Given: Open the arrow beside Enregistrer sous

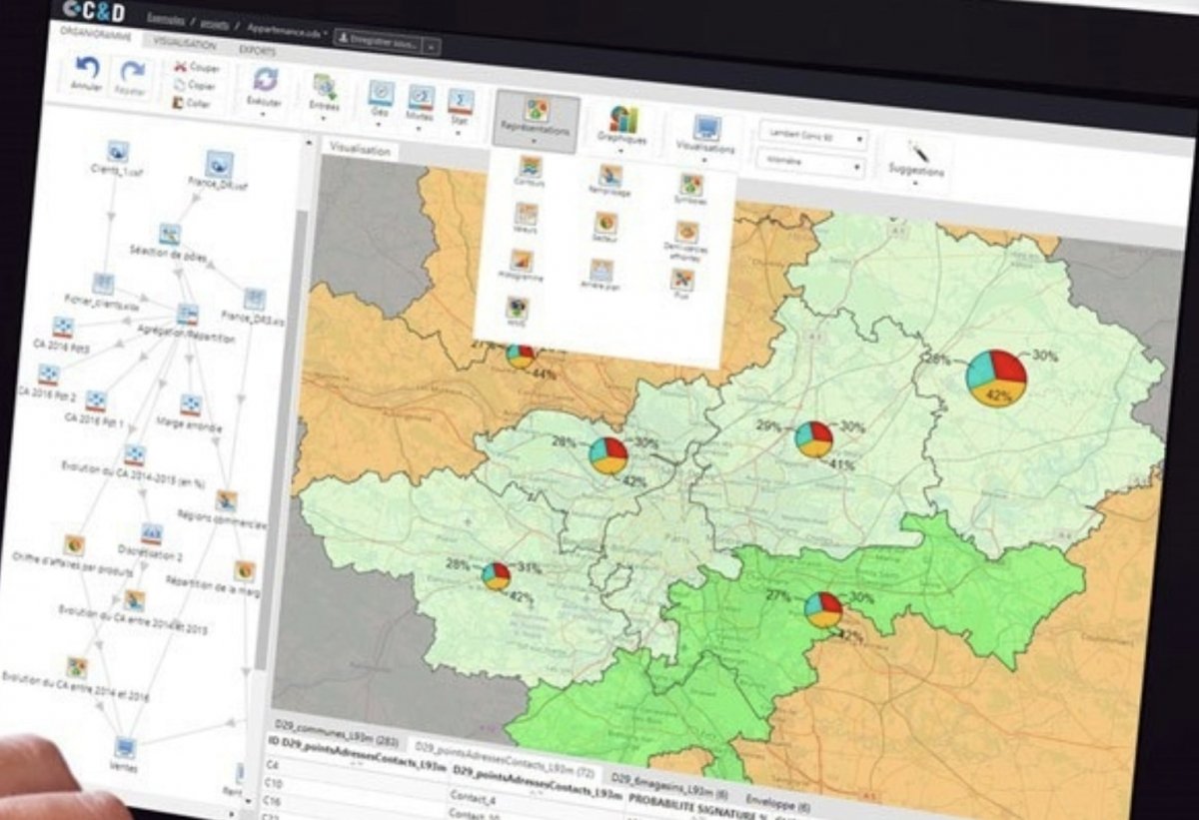Looking at the screenshot, I should (x=431, y=45).
